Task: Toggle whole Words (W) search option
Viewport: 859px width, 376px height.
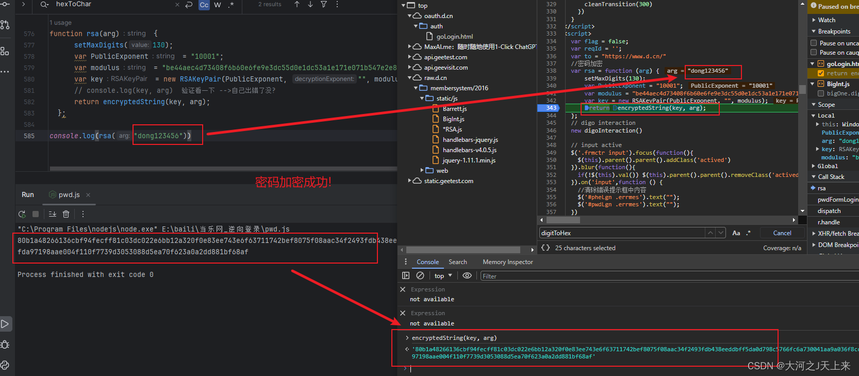Action: click(218, 5)
